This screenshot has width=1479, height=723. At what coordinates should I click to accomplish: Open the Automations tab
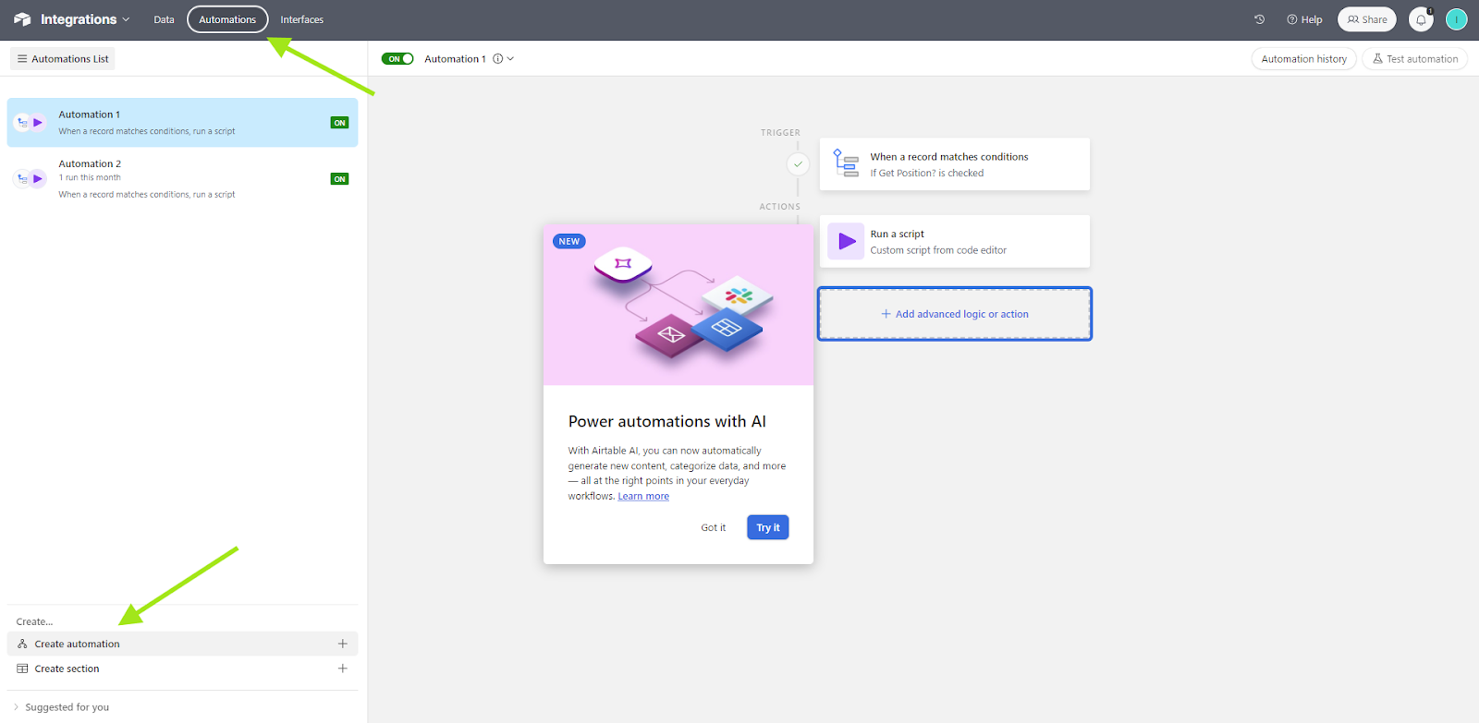tap(227, 19)
